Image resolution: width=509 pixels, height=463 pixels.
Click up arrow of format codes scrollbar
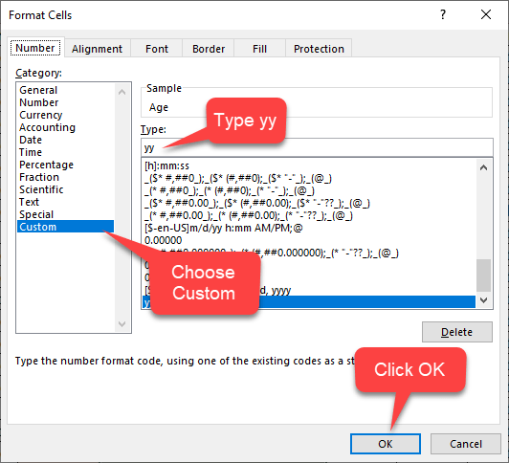point(484,167)
